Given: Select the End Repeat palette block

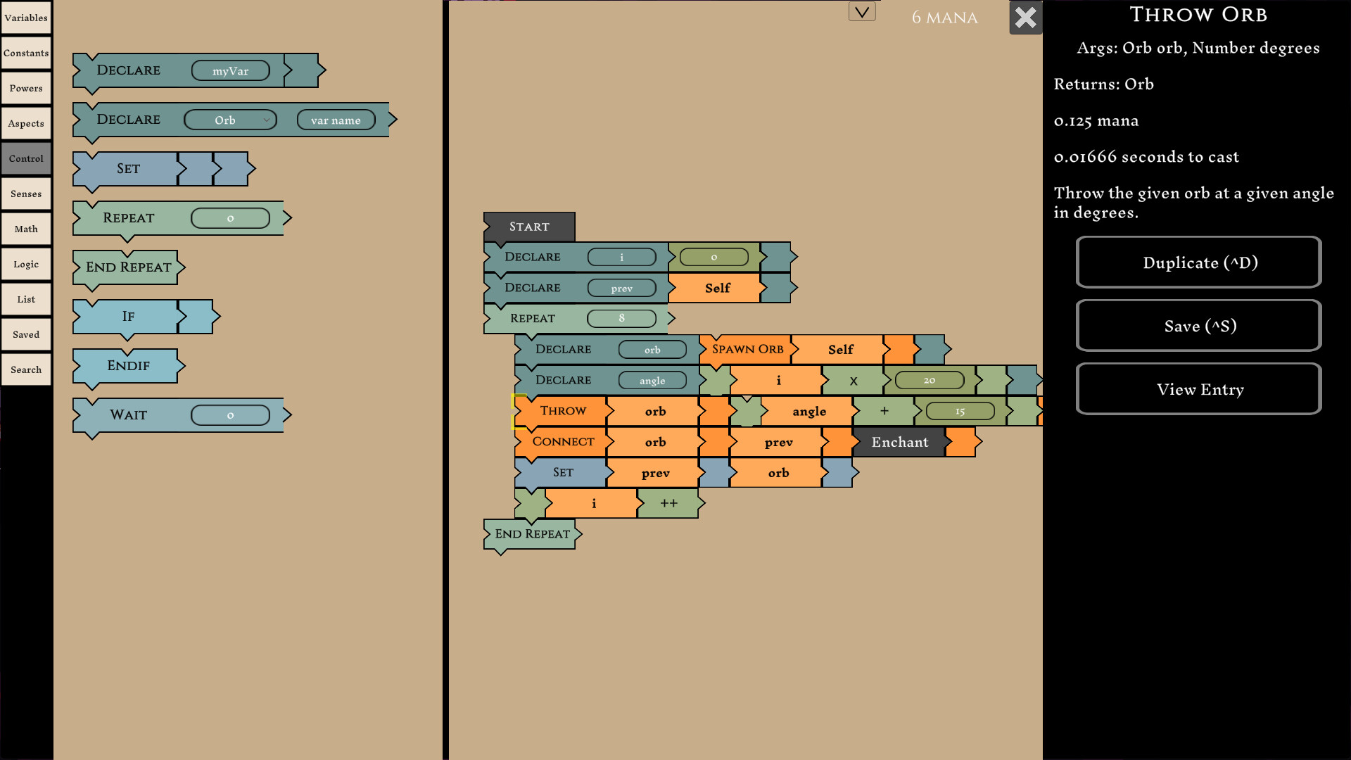Looking at the screenshot, I should click(x=128, y=267).
